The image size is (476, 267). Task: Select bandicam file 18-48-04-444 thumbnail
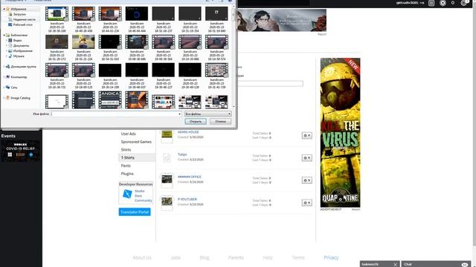tap(137, 14)
